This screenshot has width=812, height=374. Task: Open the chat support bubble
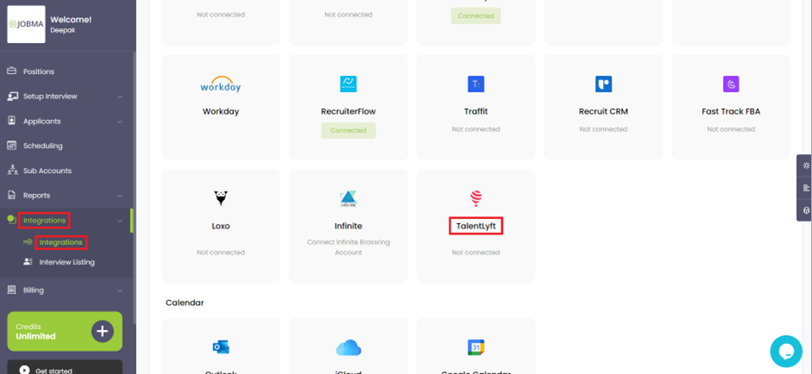786,352
